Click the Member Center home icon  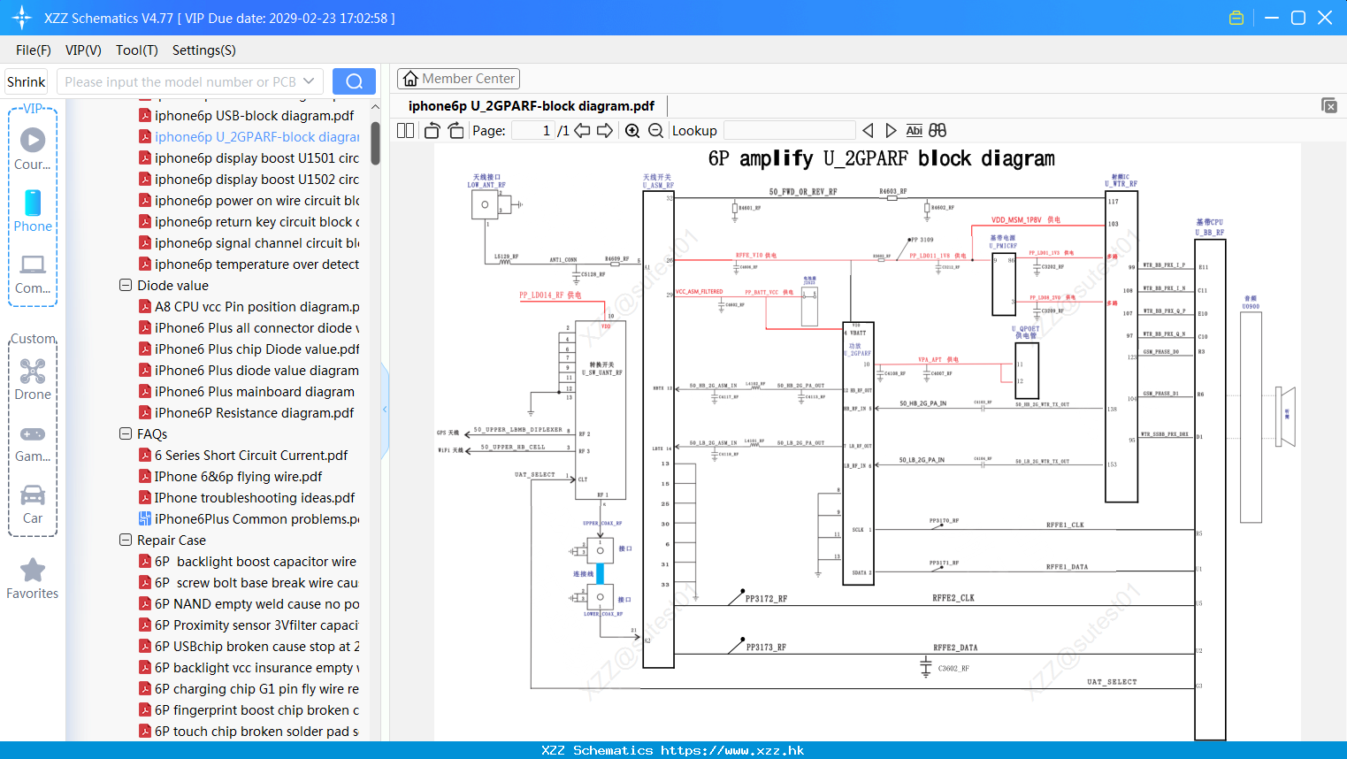tap(410, 79)
